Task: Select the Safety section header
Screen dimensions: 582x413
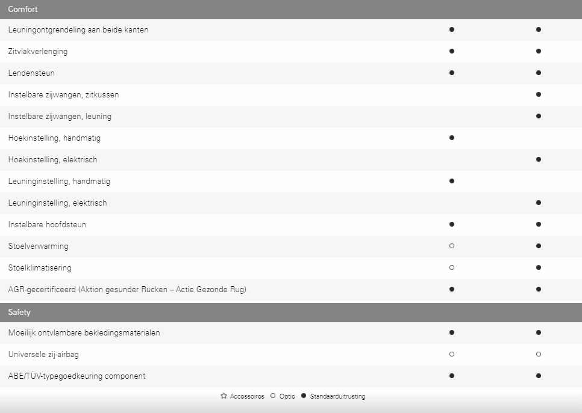Action: (291, 312)
